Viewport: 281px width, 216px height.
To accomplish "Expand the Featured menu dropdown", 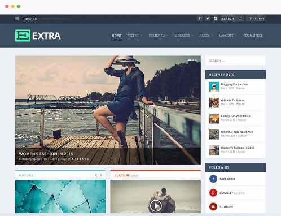I will coord(159,36).
